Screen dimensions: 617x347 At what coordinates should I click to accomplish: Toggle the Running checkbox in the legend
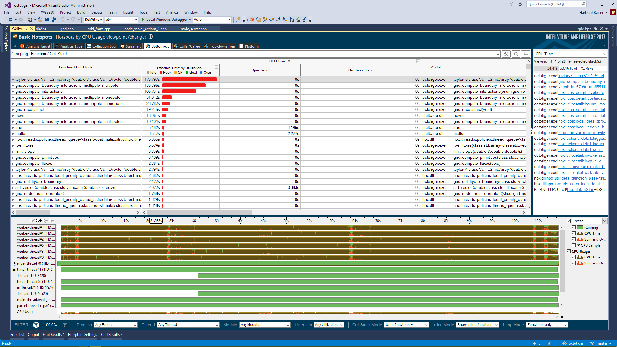click(574, 227)
